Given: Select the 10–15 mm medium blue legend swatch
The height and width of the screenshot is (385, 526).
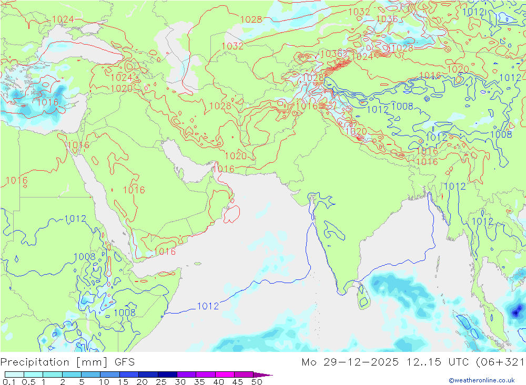Looking at the screenshot, I should (110, 374).
